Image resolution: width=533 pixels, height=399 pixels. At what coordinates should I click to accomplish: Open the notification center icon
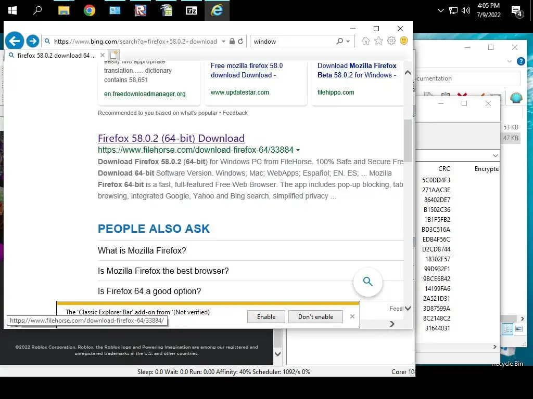point(517,11)
